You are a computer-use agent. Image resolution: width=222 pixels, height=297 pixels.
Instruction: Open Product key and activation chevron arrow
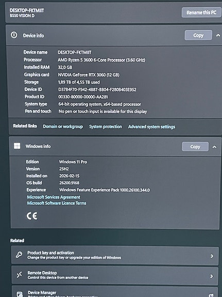212,256
